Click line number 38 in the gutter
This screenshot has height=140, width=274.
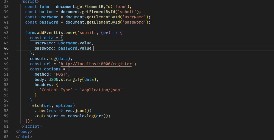[6, 7]
